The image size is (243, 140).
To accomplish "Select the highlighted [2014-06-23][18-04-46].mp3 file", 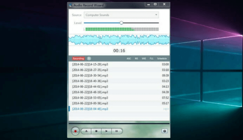I will (119, 109).
